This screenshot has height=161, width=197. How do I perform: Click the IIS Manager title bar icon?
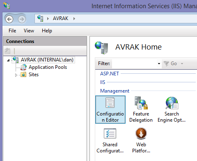pyautogui.click(x=7, y=6)
